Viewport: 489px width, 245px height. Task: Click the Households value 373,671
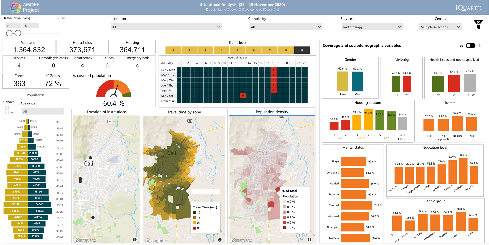82,50
